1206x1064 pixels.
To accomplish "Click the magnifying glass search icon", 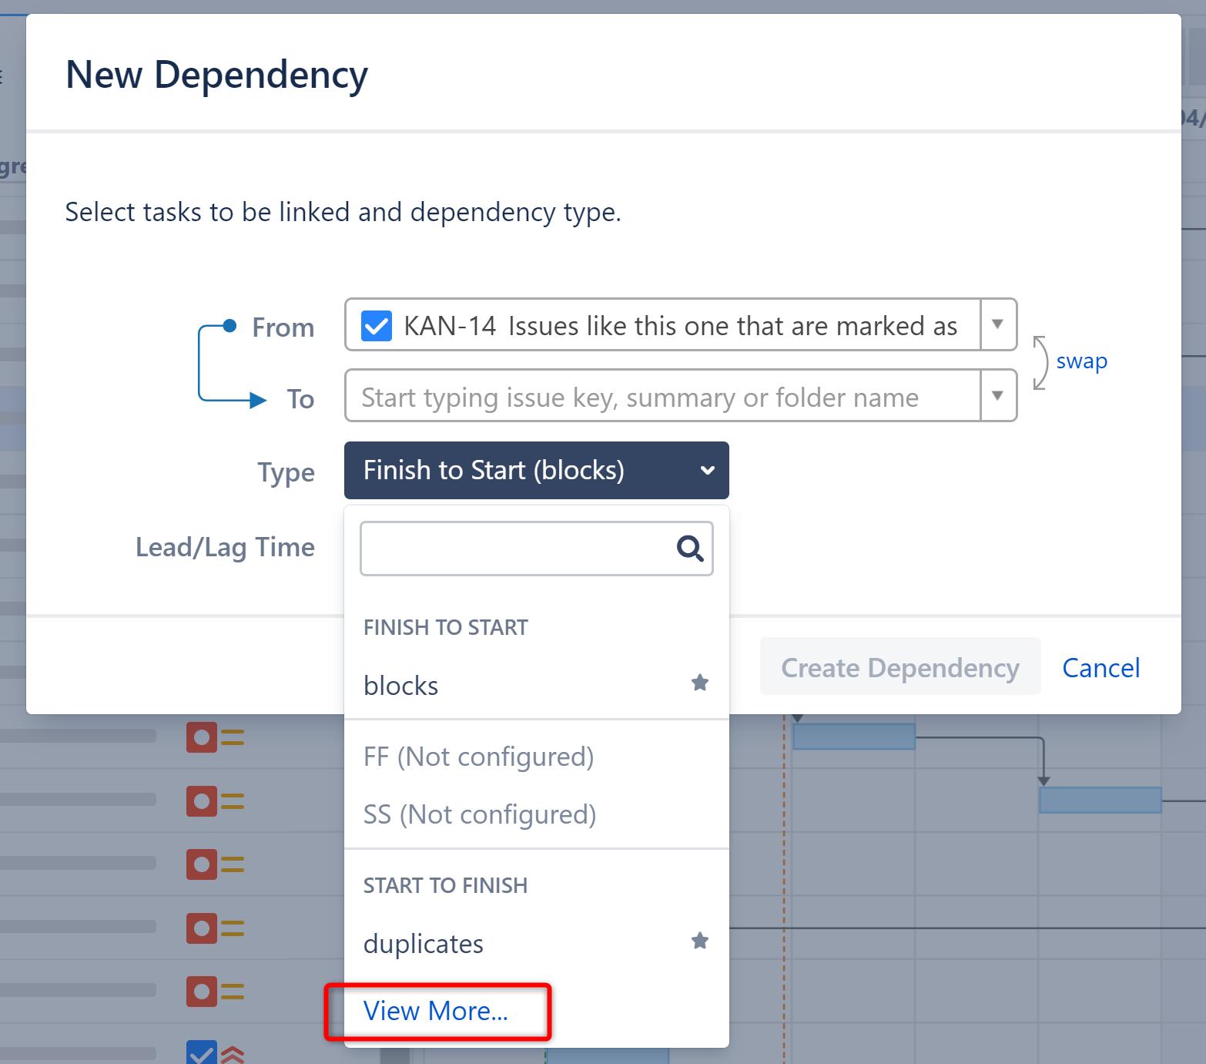I will point(689,548).
